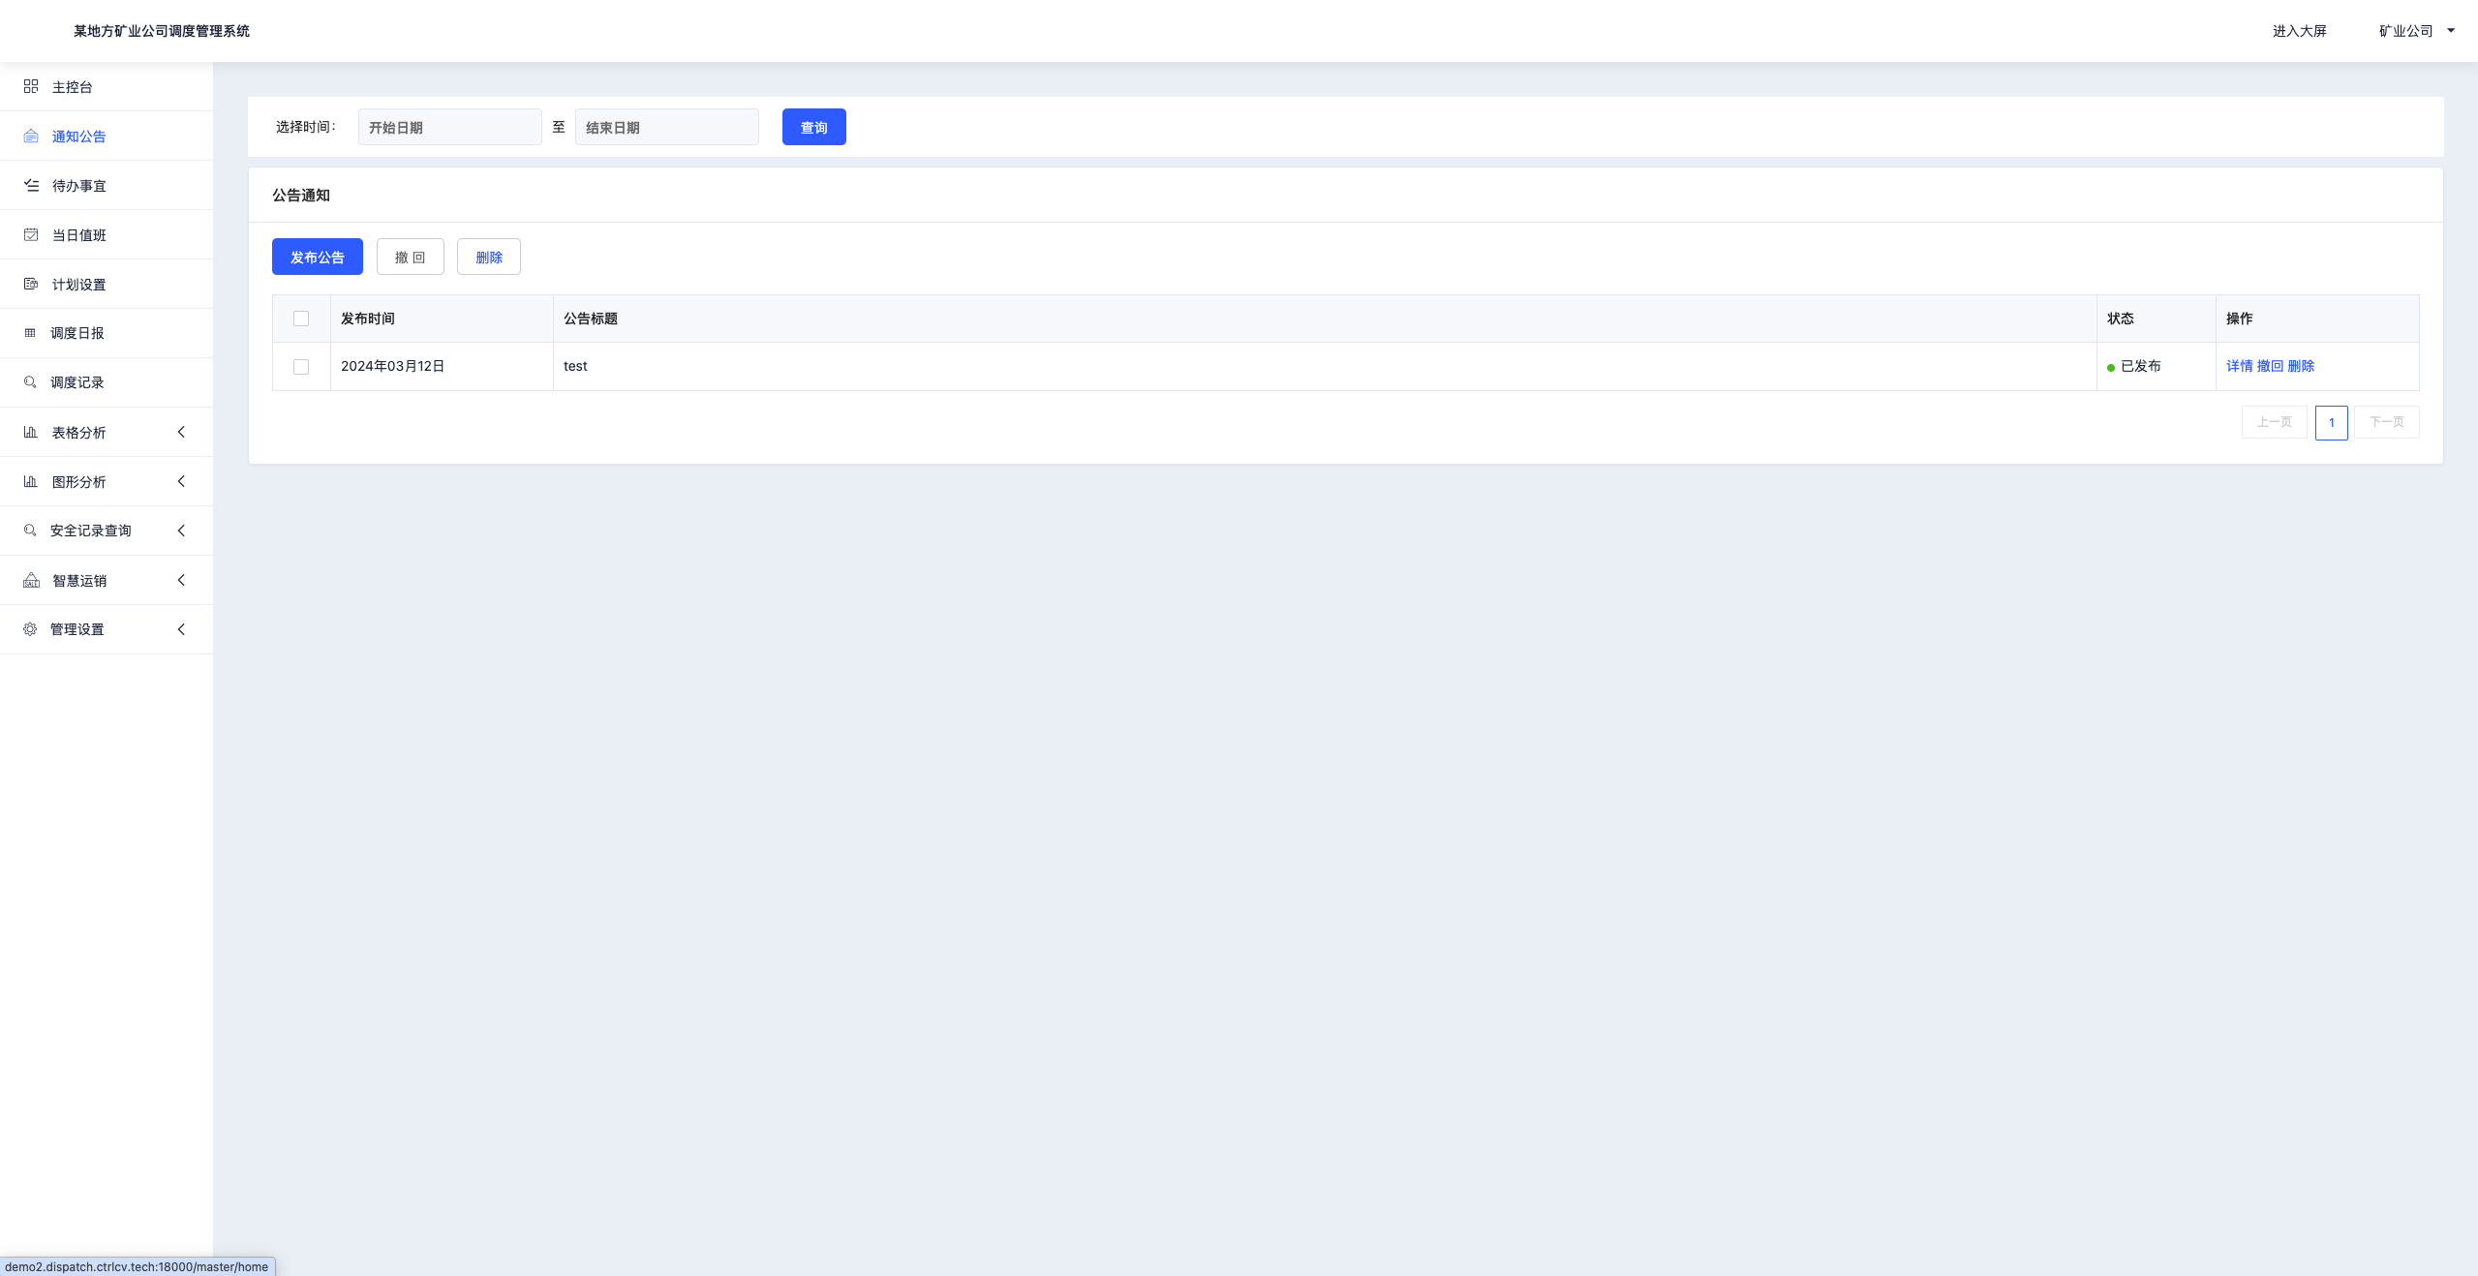Click the 发布公告 button
2478x1276 pixels.
[318, 257]
